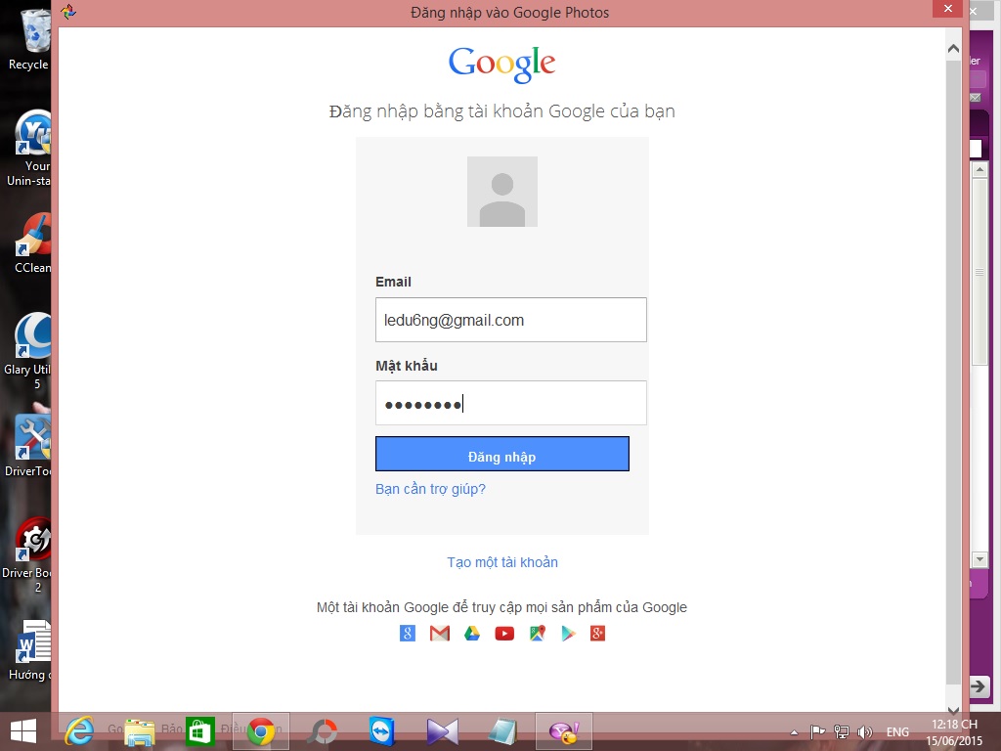Click the Email input field
The image size is (1001, 751).
(510, 320)
